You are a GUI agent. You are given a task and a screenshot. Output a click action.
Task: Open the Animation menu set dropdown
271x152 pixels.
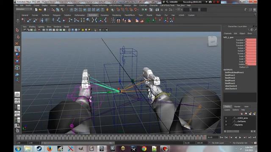[x=24, y=9]
